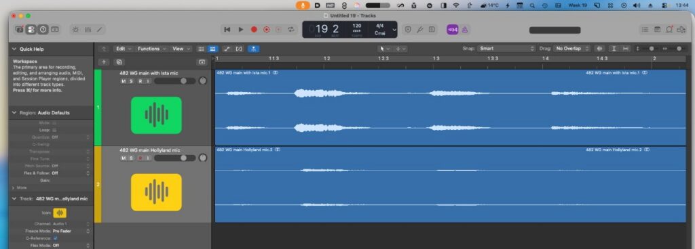Click the tempo value 120
Screen dimensions: 695x249
coord(356,26)
